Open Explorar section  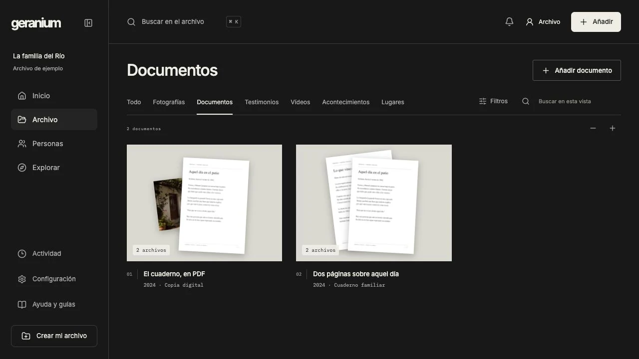[54, 168]
